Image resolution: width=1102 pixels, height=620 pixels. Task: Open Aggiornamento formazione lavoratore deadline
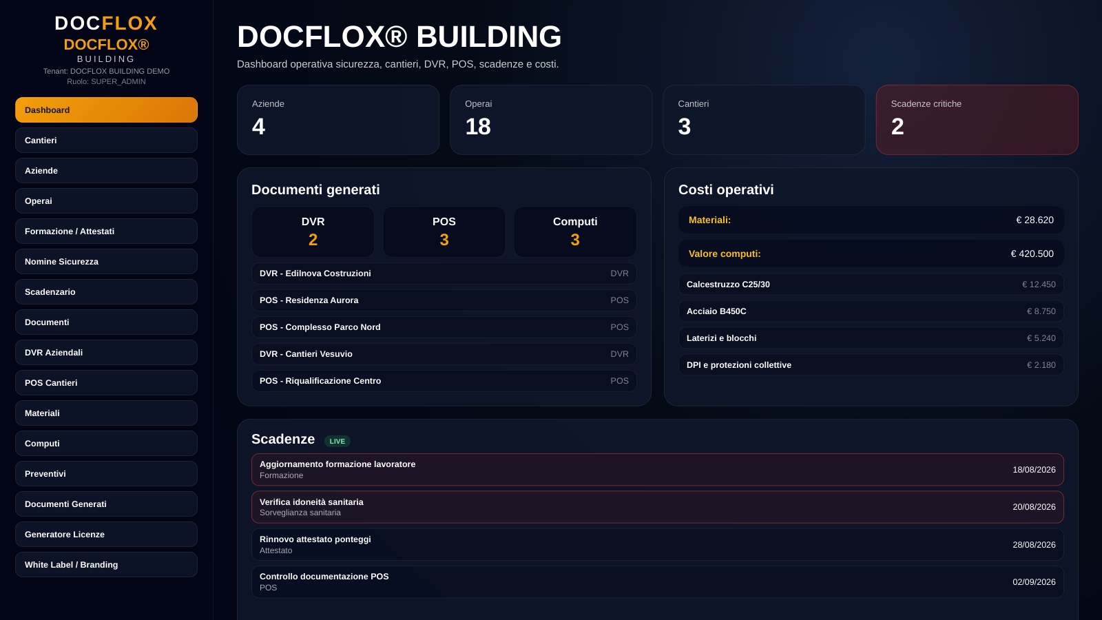[x=658, y=470]
